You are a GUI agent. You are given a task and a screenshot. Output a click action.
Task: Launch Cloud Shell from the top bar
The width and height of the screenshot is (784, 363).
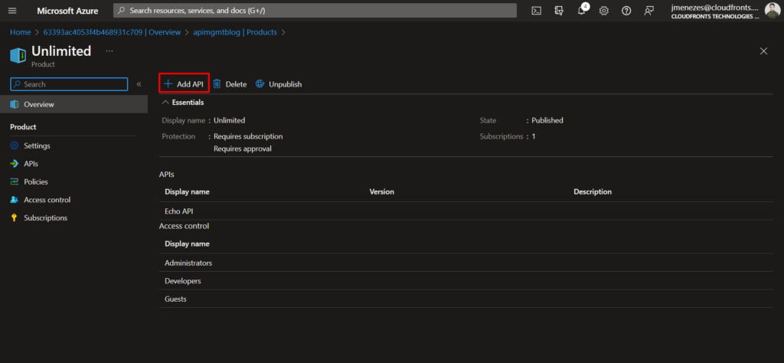[x=536, y=11]
